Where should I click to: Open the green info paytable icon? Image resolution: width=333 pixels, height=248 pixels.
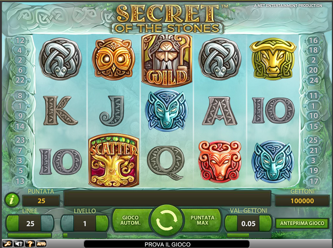(12, 199)
